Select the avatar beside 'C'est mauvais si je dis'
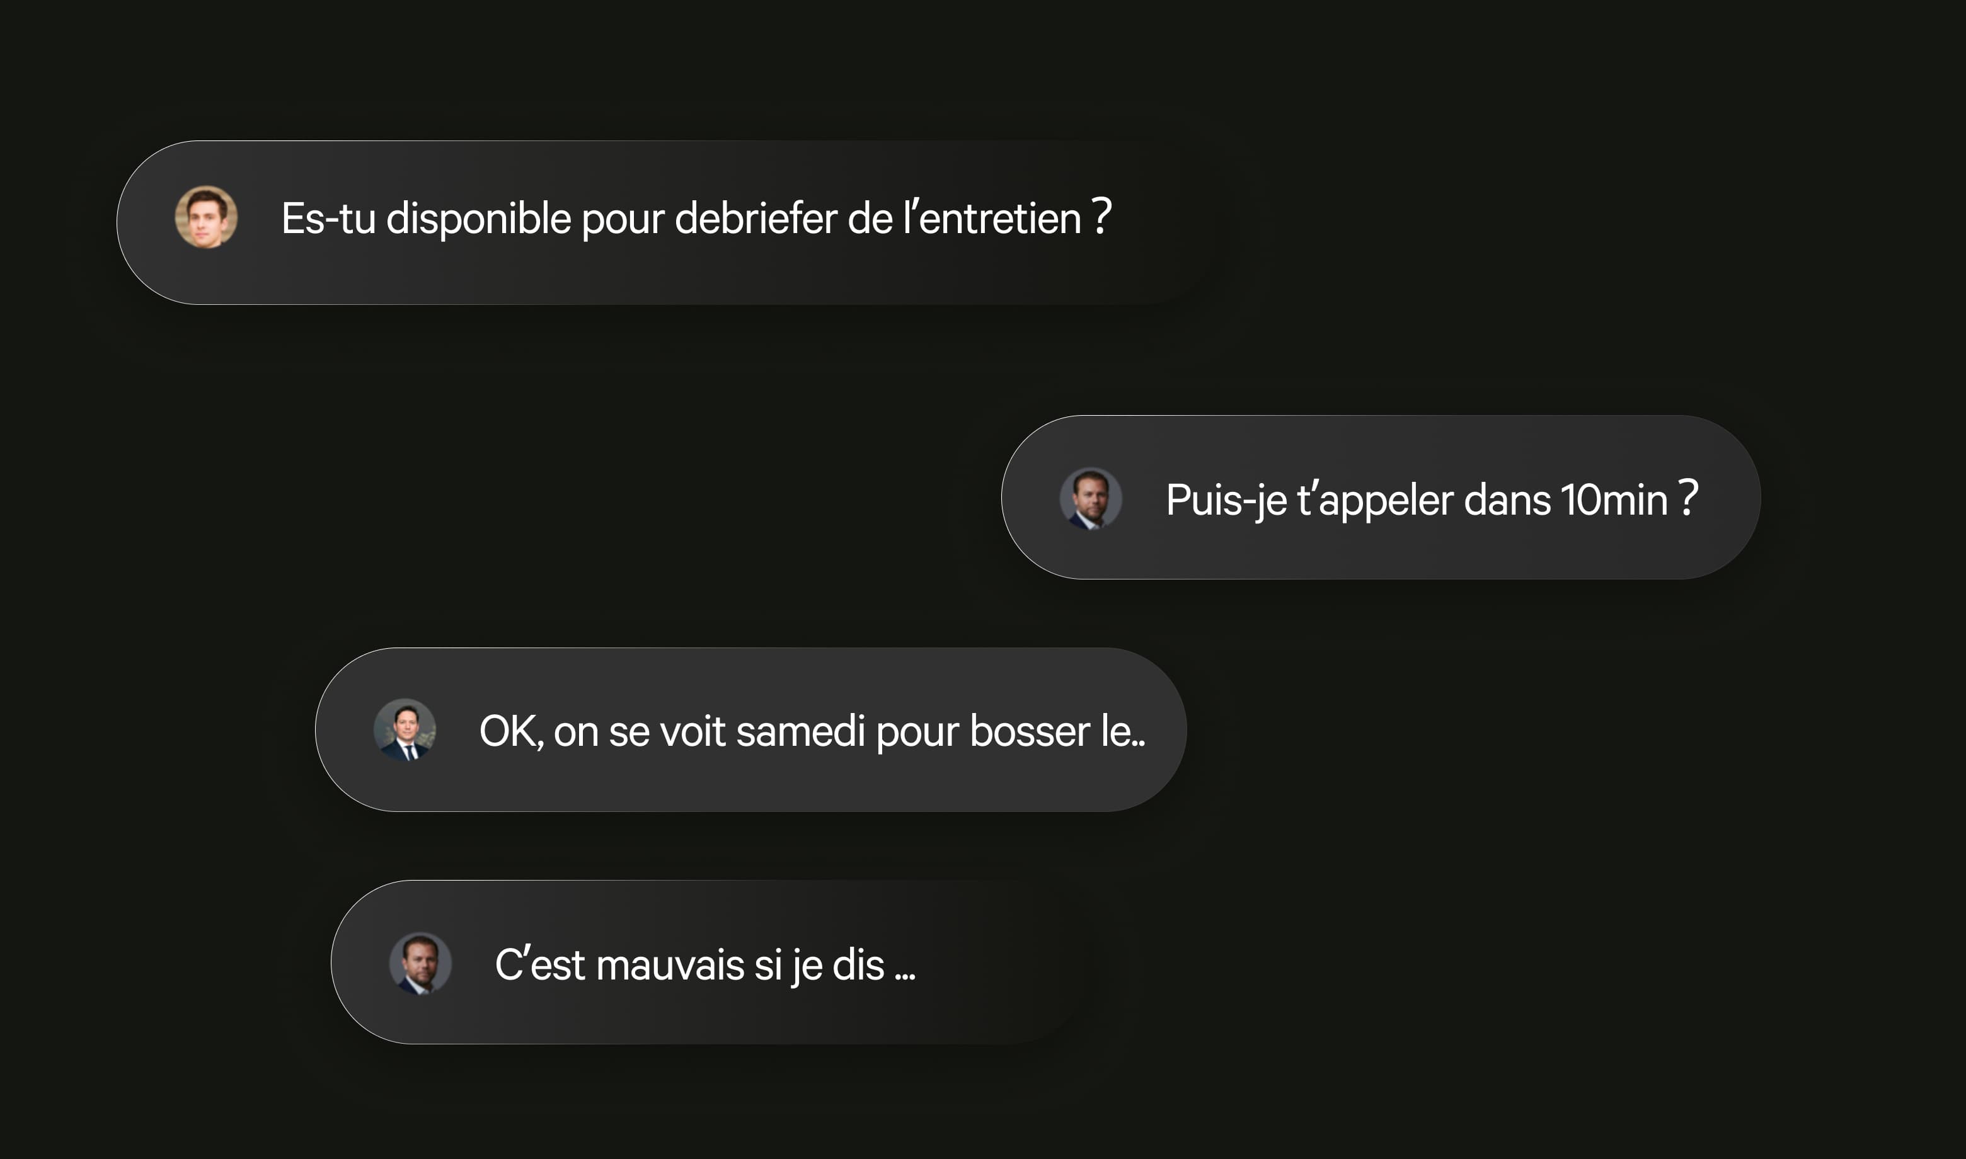Image resolution: width=1966 pixels, height=1159 pixels. point(420,963)
